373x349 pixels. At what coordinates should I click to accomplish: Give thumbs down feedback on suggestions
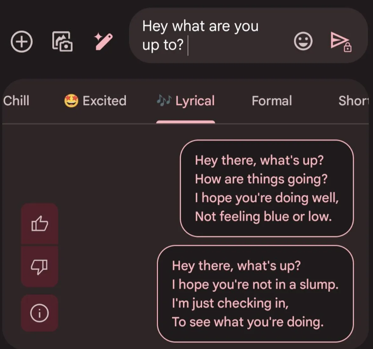point(40,267)
